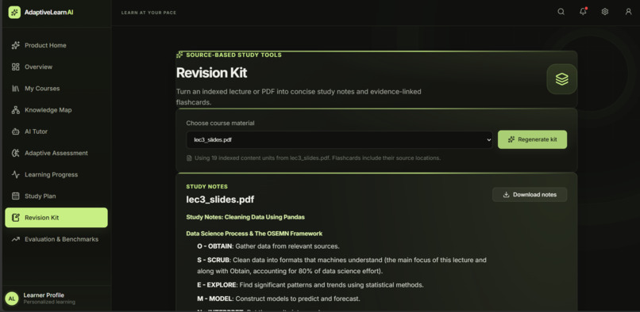Screen dimensions: 640x312
Task: Click the AdaptiveLearnAI brand name
Action: 49,12
